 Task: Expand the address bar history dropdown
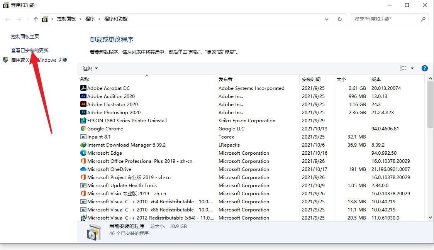pyautogui.click(x=327, y=19)
